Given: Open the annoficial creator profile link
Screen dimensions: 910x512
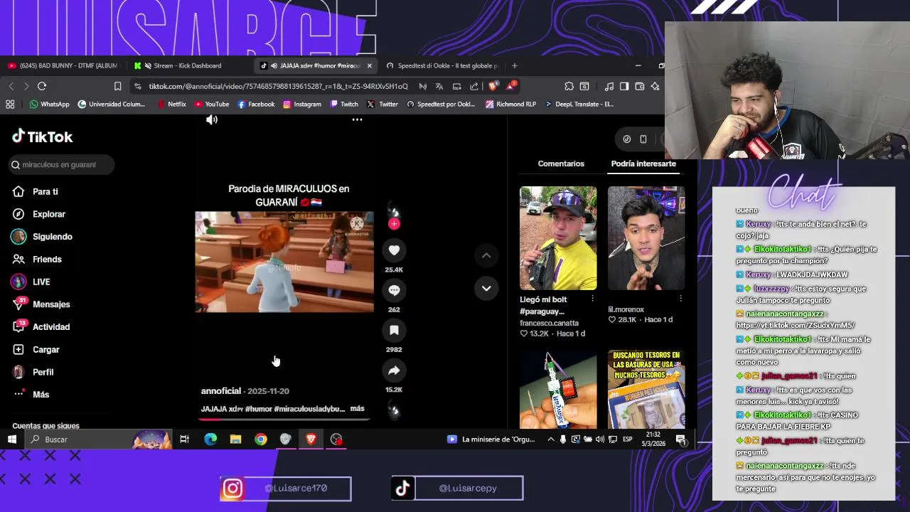Looking at the screenshot, I should (x=220, y=391).
